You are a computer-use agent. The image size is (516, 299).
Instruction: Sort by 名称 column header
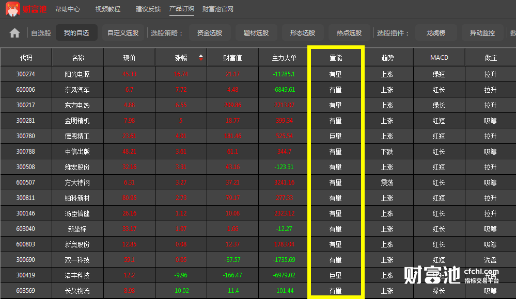77,58
